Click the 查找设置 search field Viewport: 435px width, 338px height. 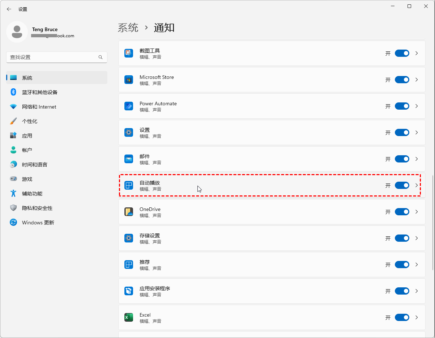point(52,57)
